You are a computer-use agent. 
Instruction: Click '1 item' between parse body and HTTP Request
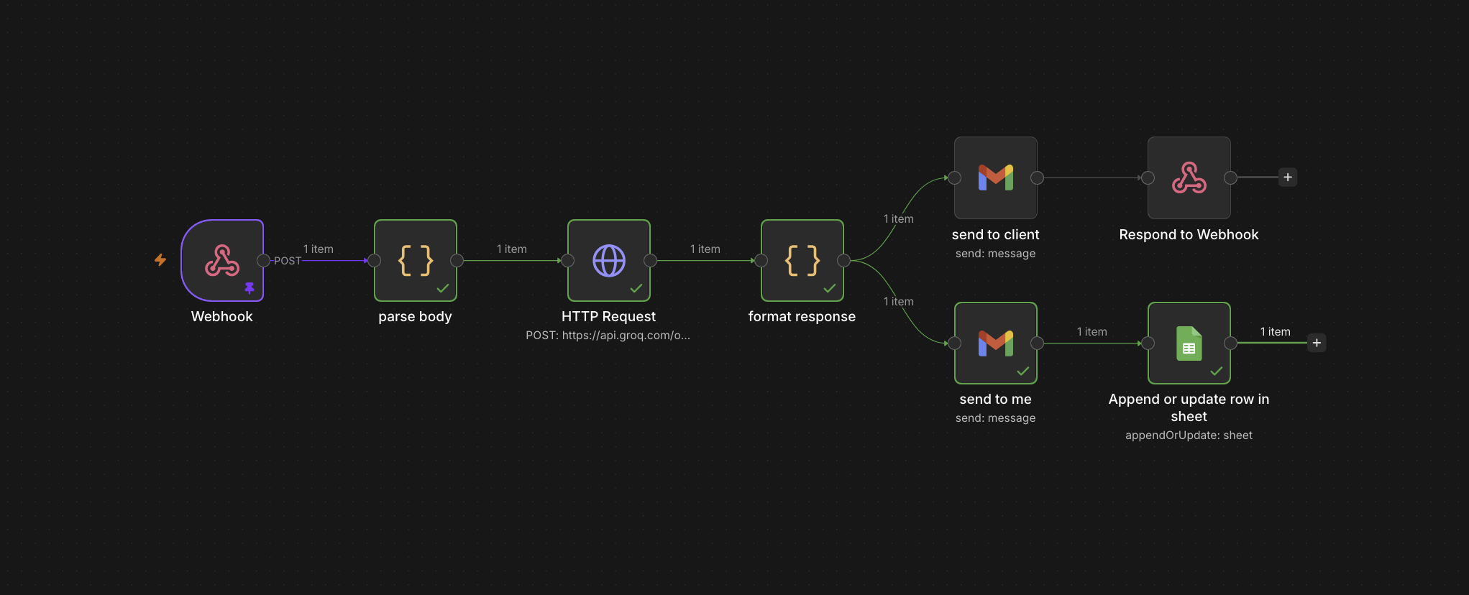pos(512,249)
